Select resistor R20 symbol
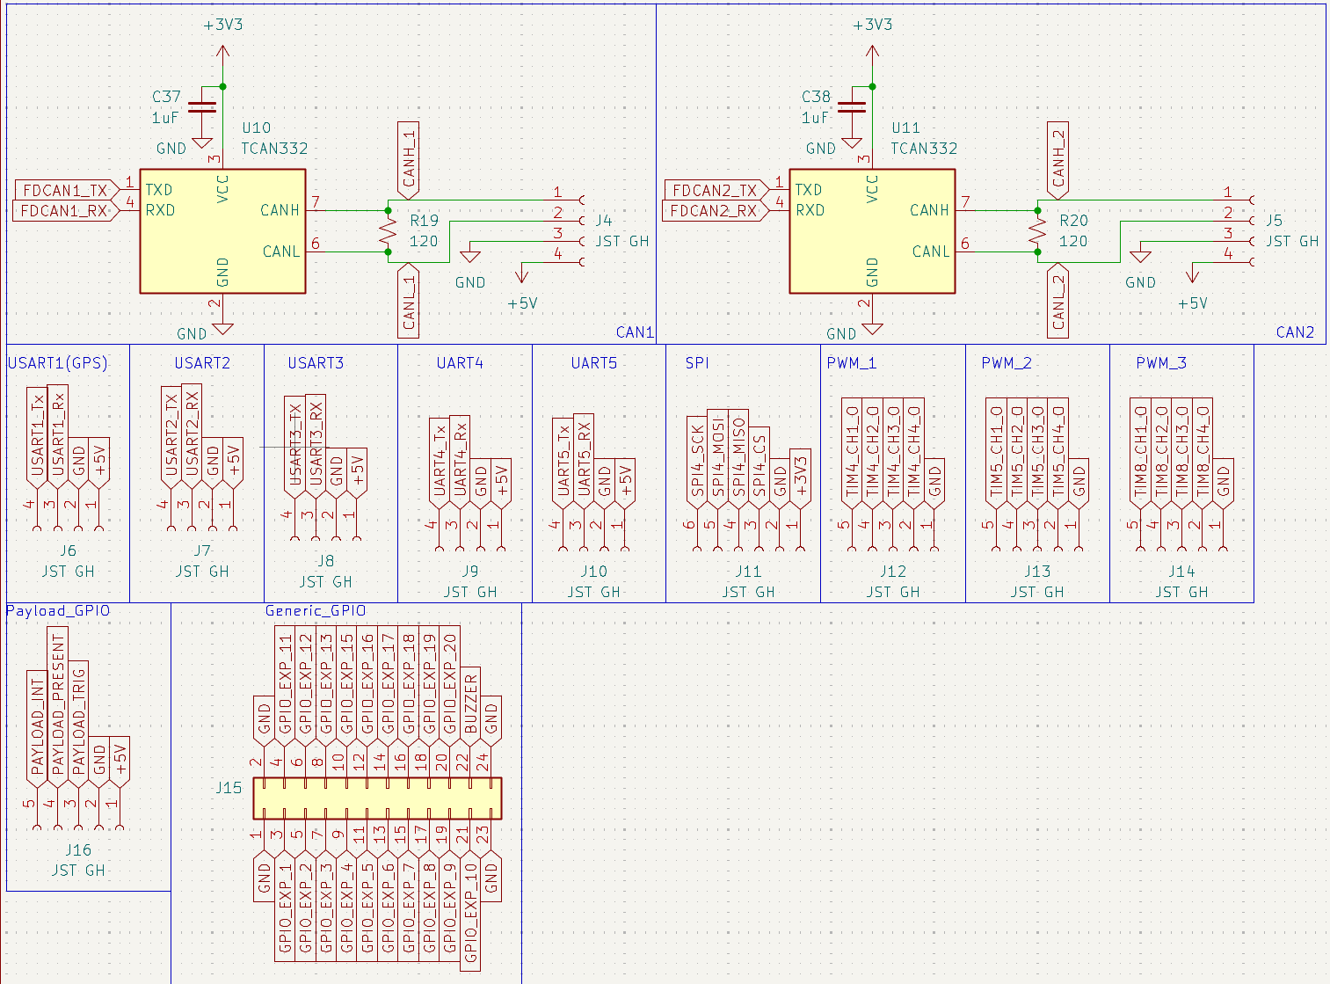The width and height of the screenshot is (1330, 984). click(1037, 231)
